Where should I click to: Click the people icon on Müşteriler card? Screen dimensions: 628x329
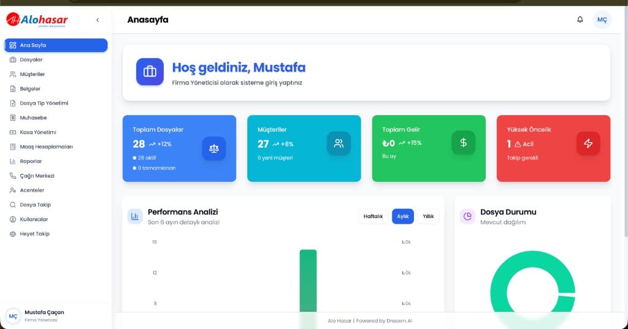(x=339, y=143)
